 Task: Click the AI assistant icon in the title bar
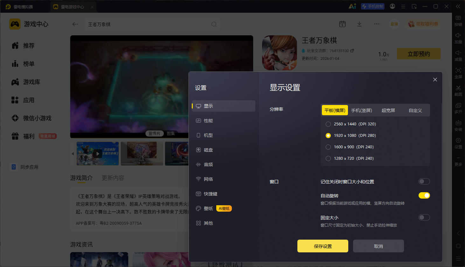[352, 6]
